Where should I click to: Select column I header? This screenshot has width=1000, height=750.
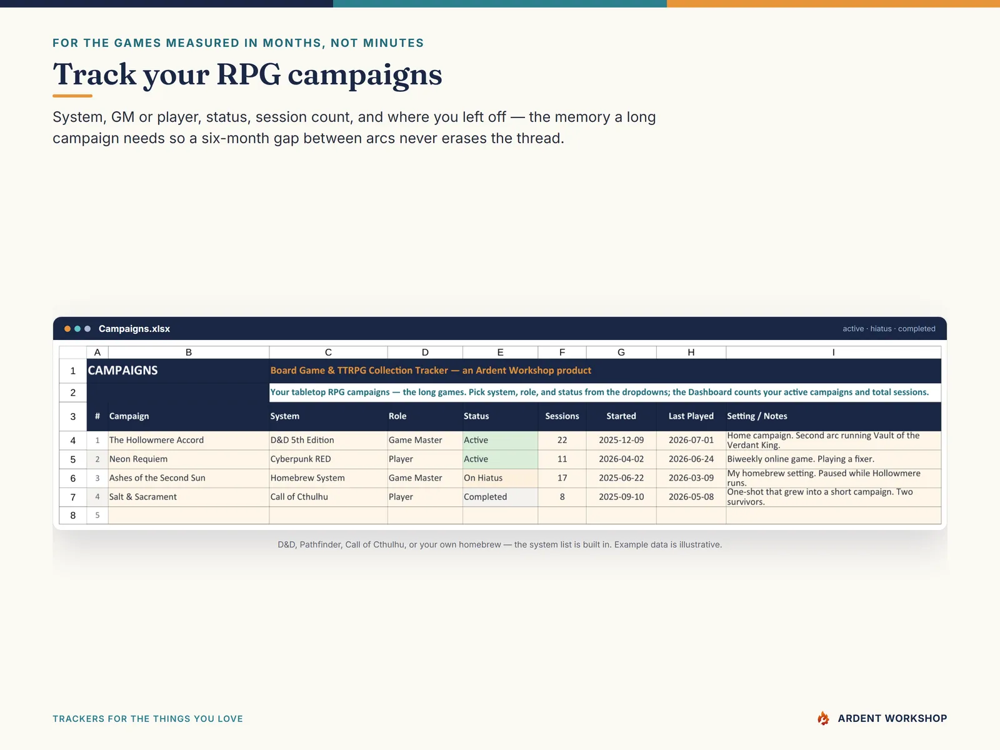833,352
